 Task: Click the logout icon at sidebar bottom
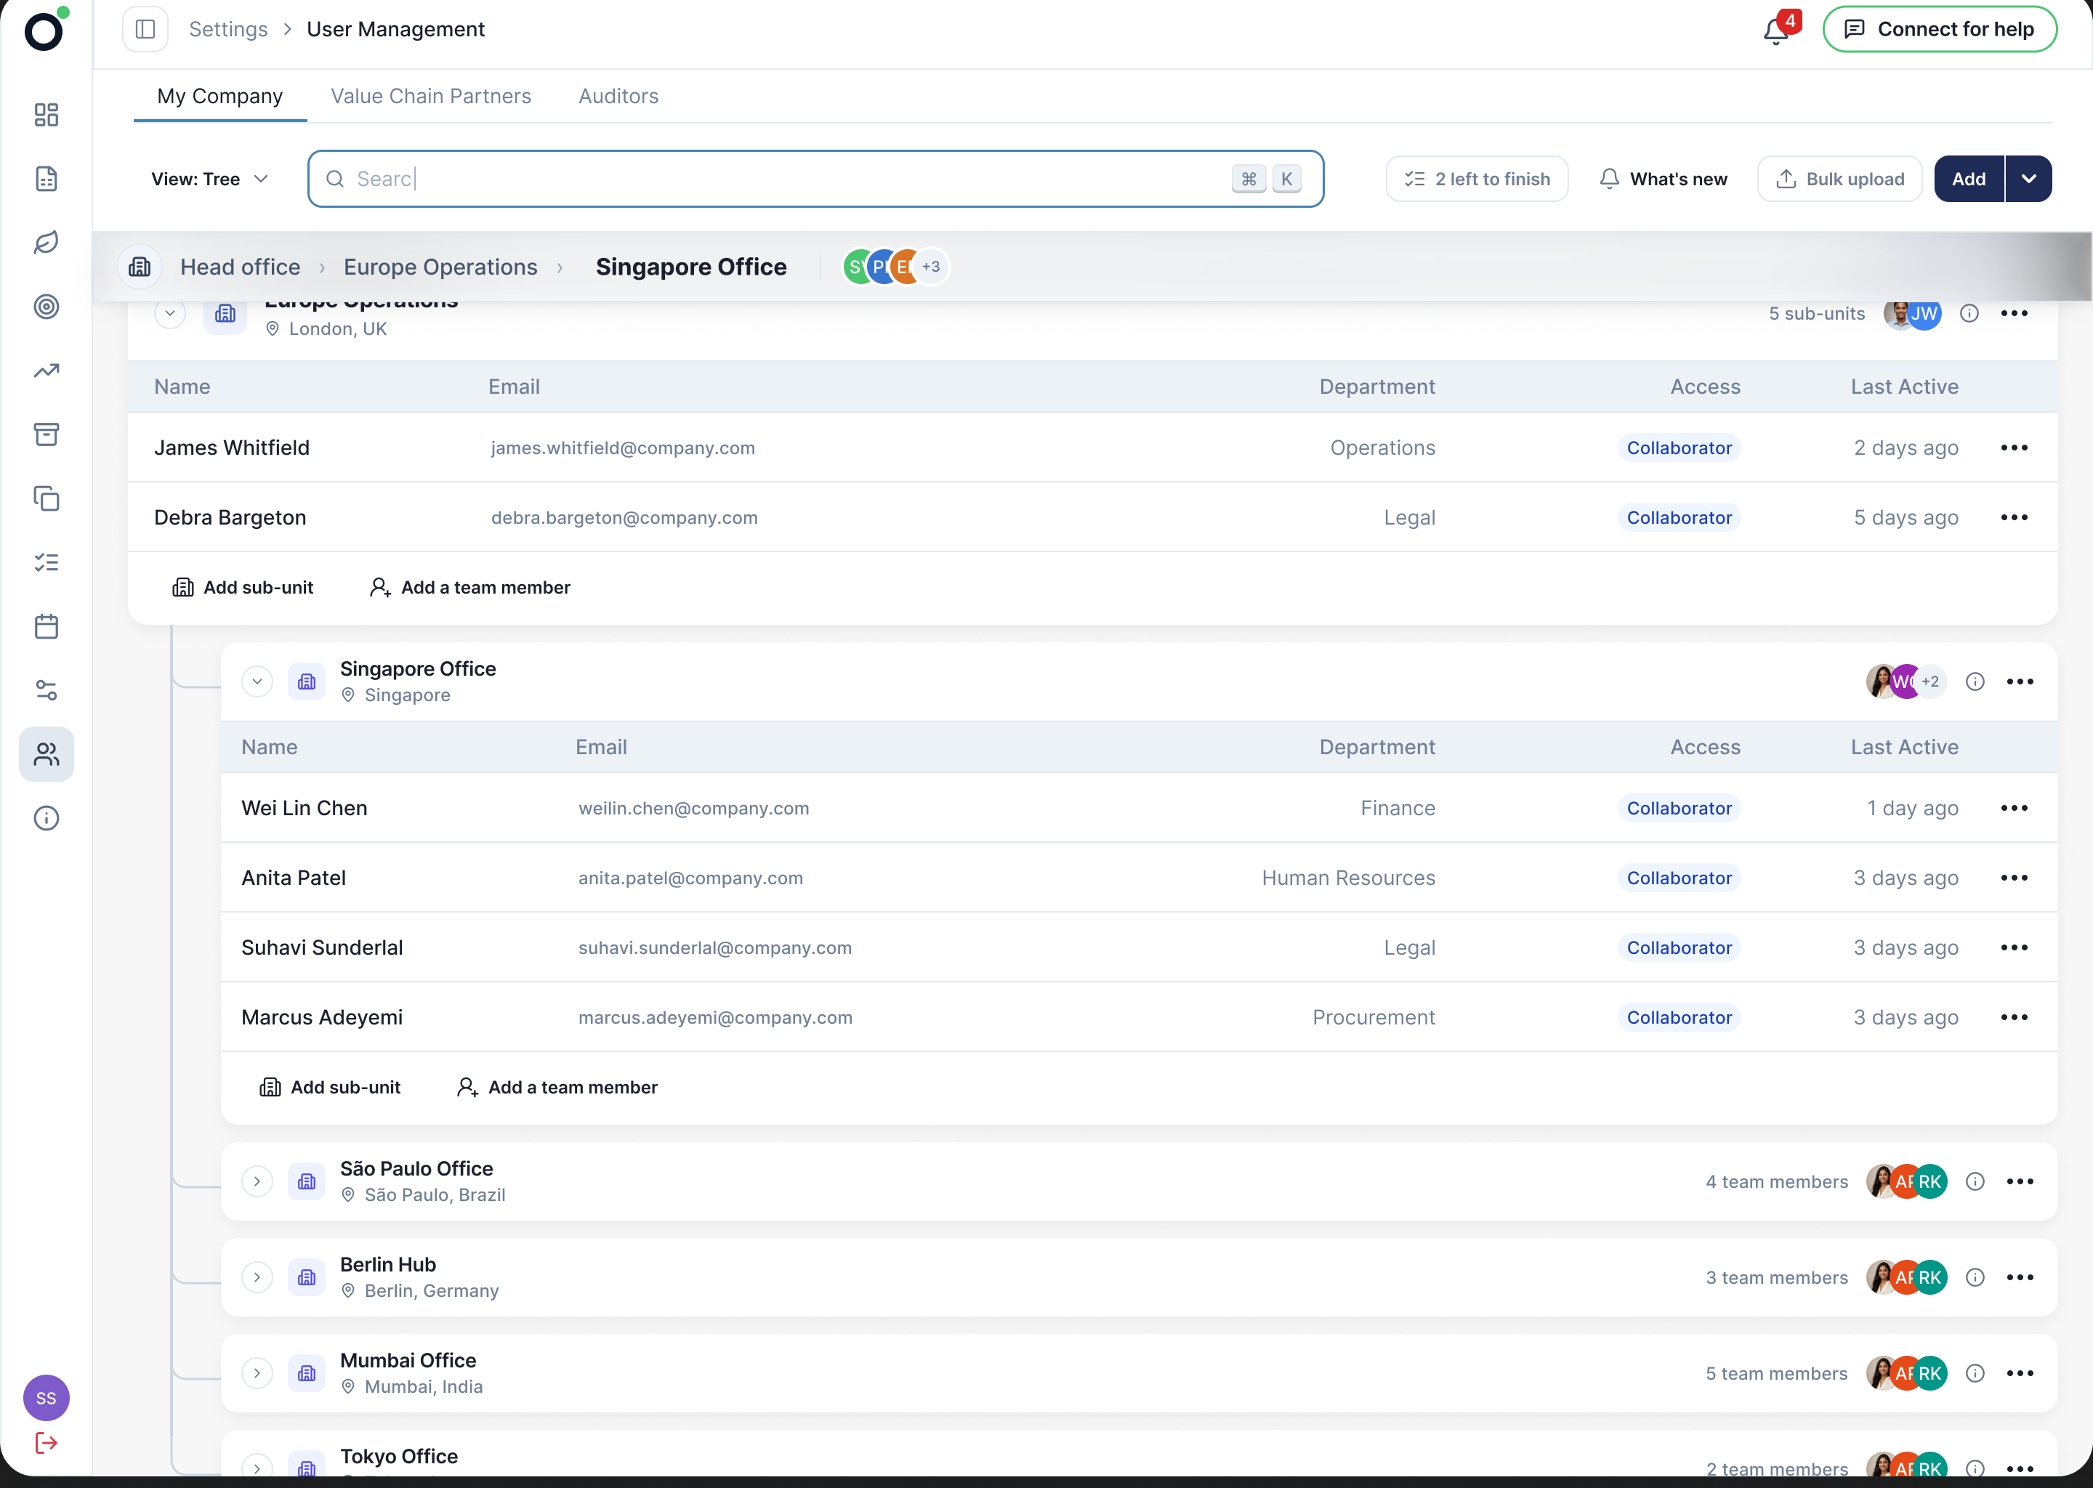46,1443
